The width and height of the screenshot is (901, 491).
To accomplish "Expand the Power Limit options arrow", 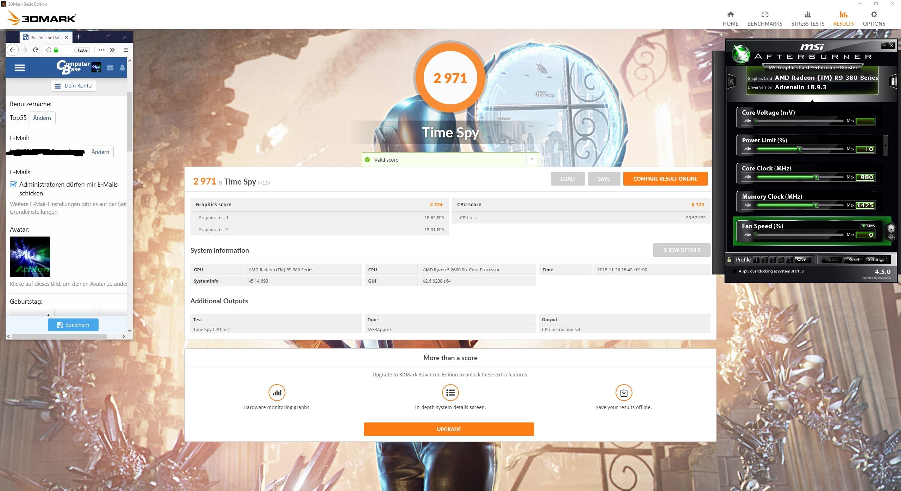I will click(886, 146).
